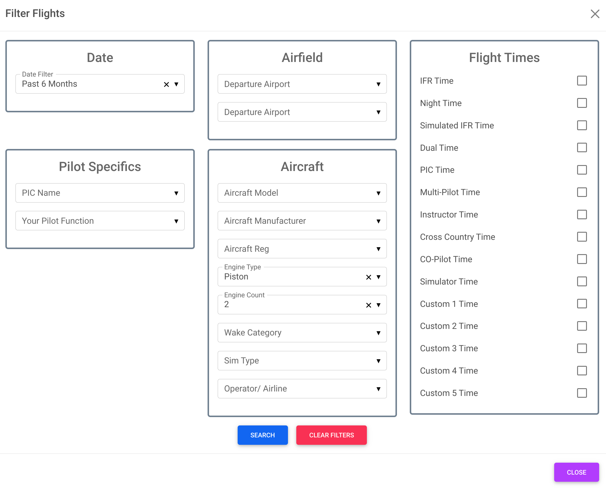
Task: Tick the Simulated IFR Time checkbox
Action: (582, 125)
